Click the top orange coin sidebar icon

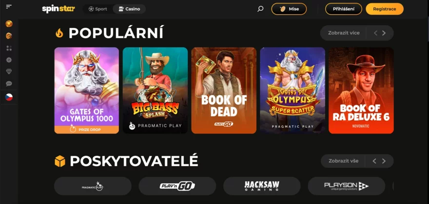click(x=9, y=24)
